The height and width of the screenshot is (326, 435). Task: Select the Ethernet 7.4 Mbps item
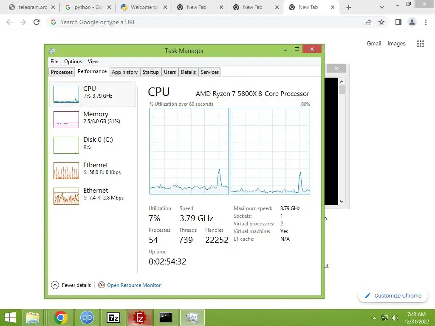[93, 196]
